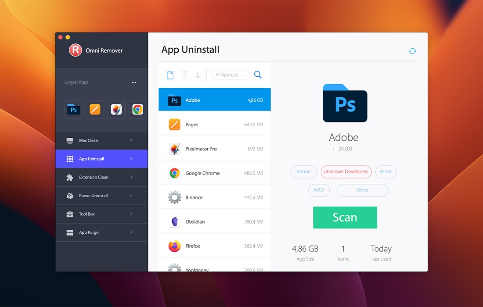The width and height of the screenshot is (483, 307).
Task: Open the Extension Clean section
Action: tap(102, 177)
